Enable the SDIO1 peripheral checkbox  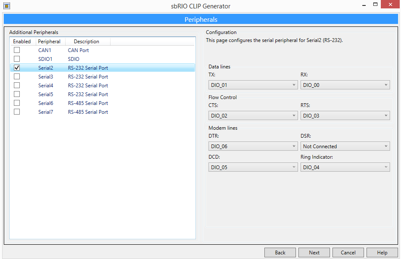click(16, 59)
